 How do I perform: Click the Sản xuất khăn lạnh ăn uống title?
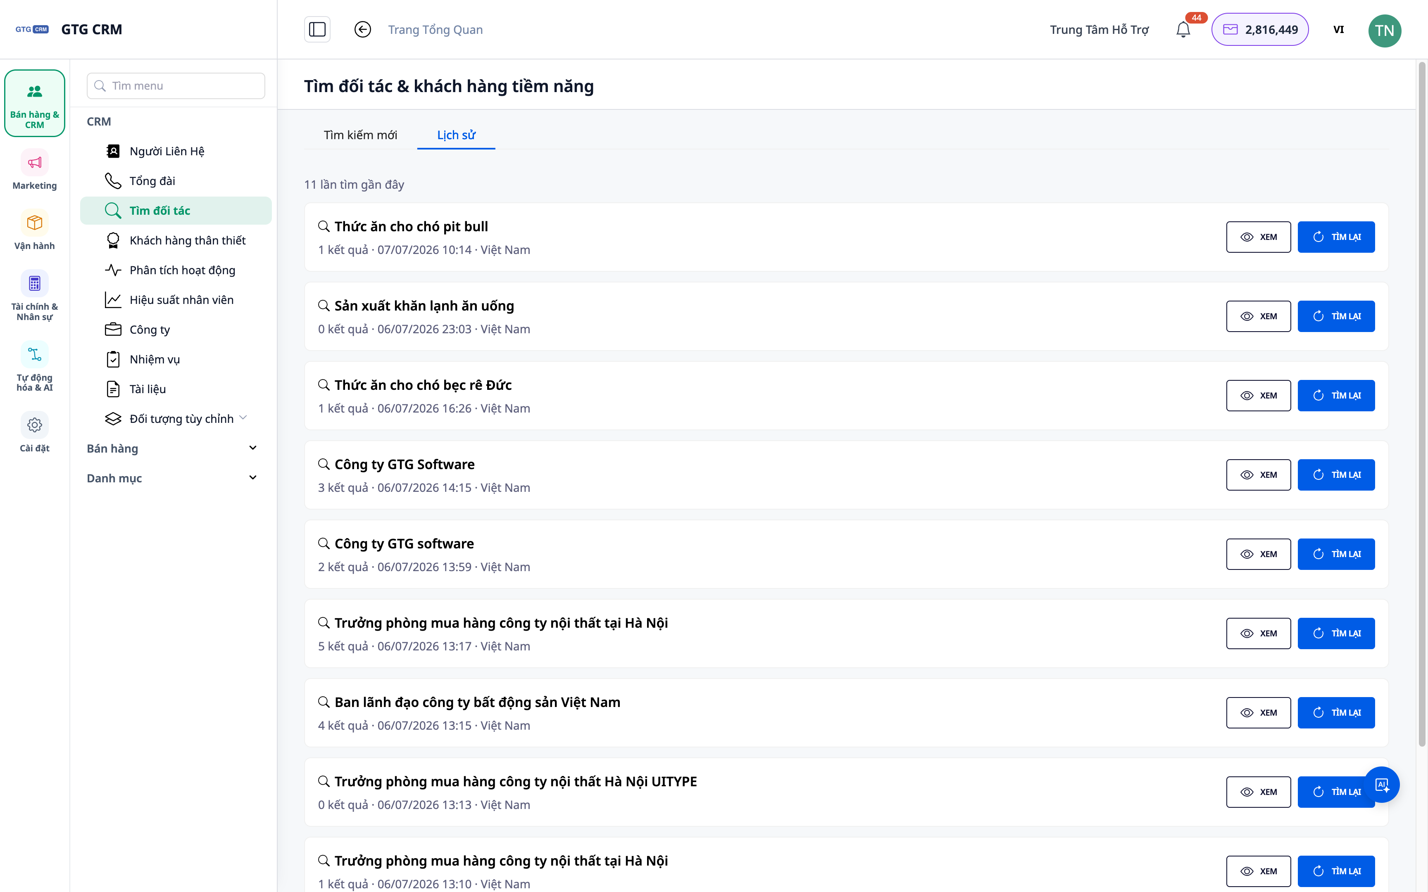point(424,306)
